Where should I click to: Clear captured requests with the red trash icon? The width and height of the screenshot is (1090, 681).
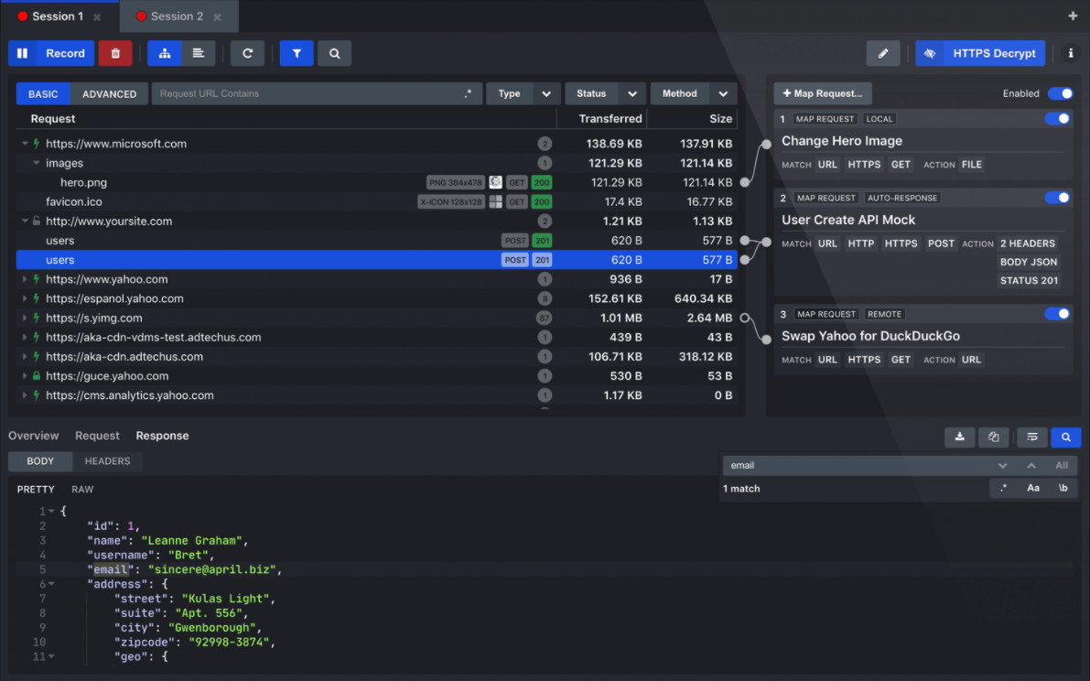pos(115,53)
